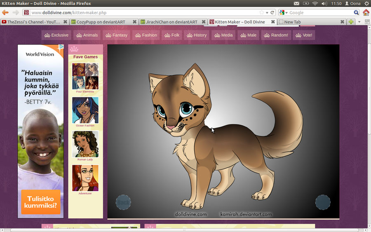Viewport: 371px width, 232px height.
Task: Open the list all tabs dropdown
Action: point(359,22)
